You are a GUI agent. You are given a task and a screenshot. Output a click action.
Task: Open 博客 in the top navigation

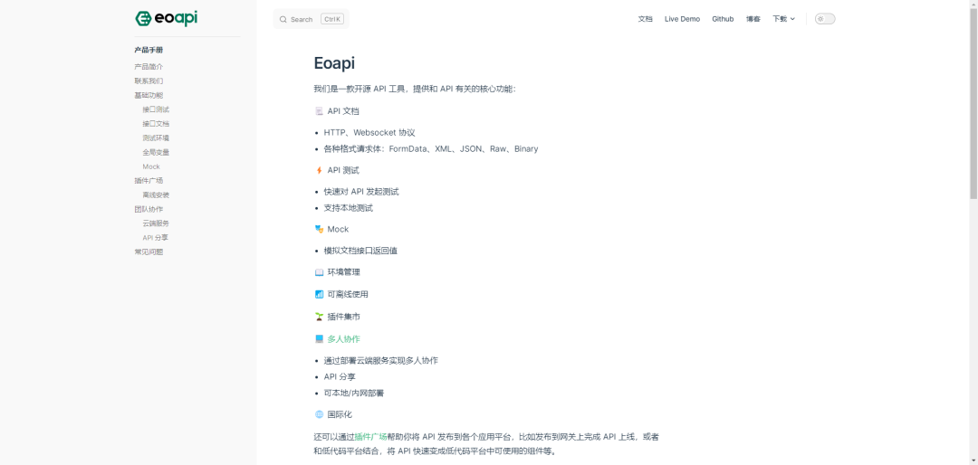click(753, 19)
